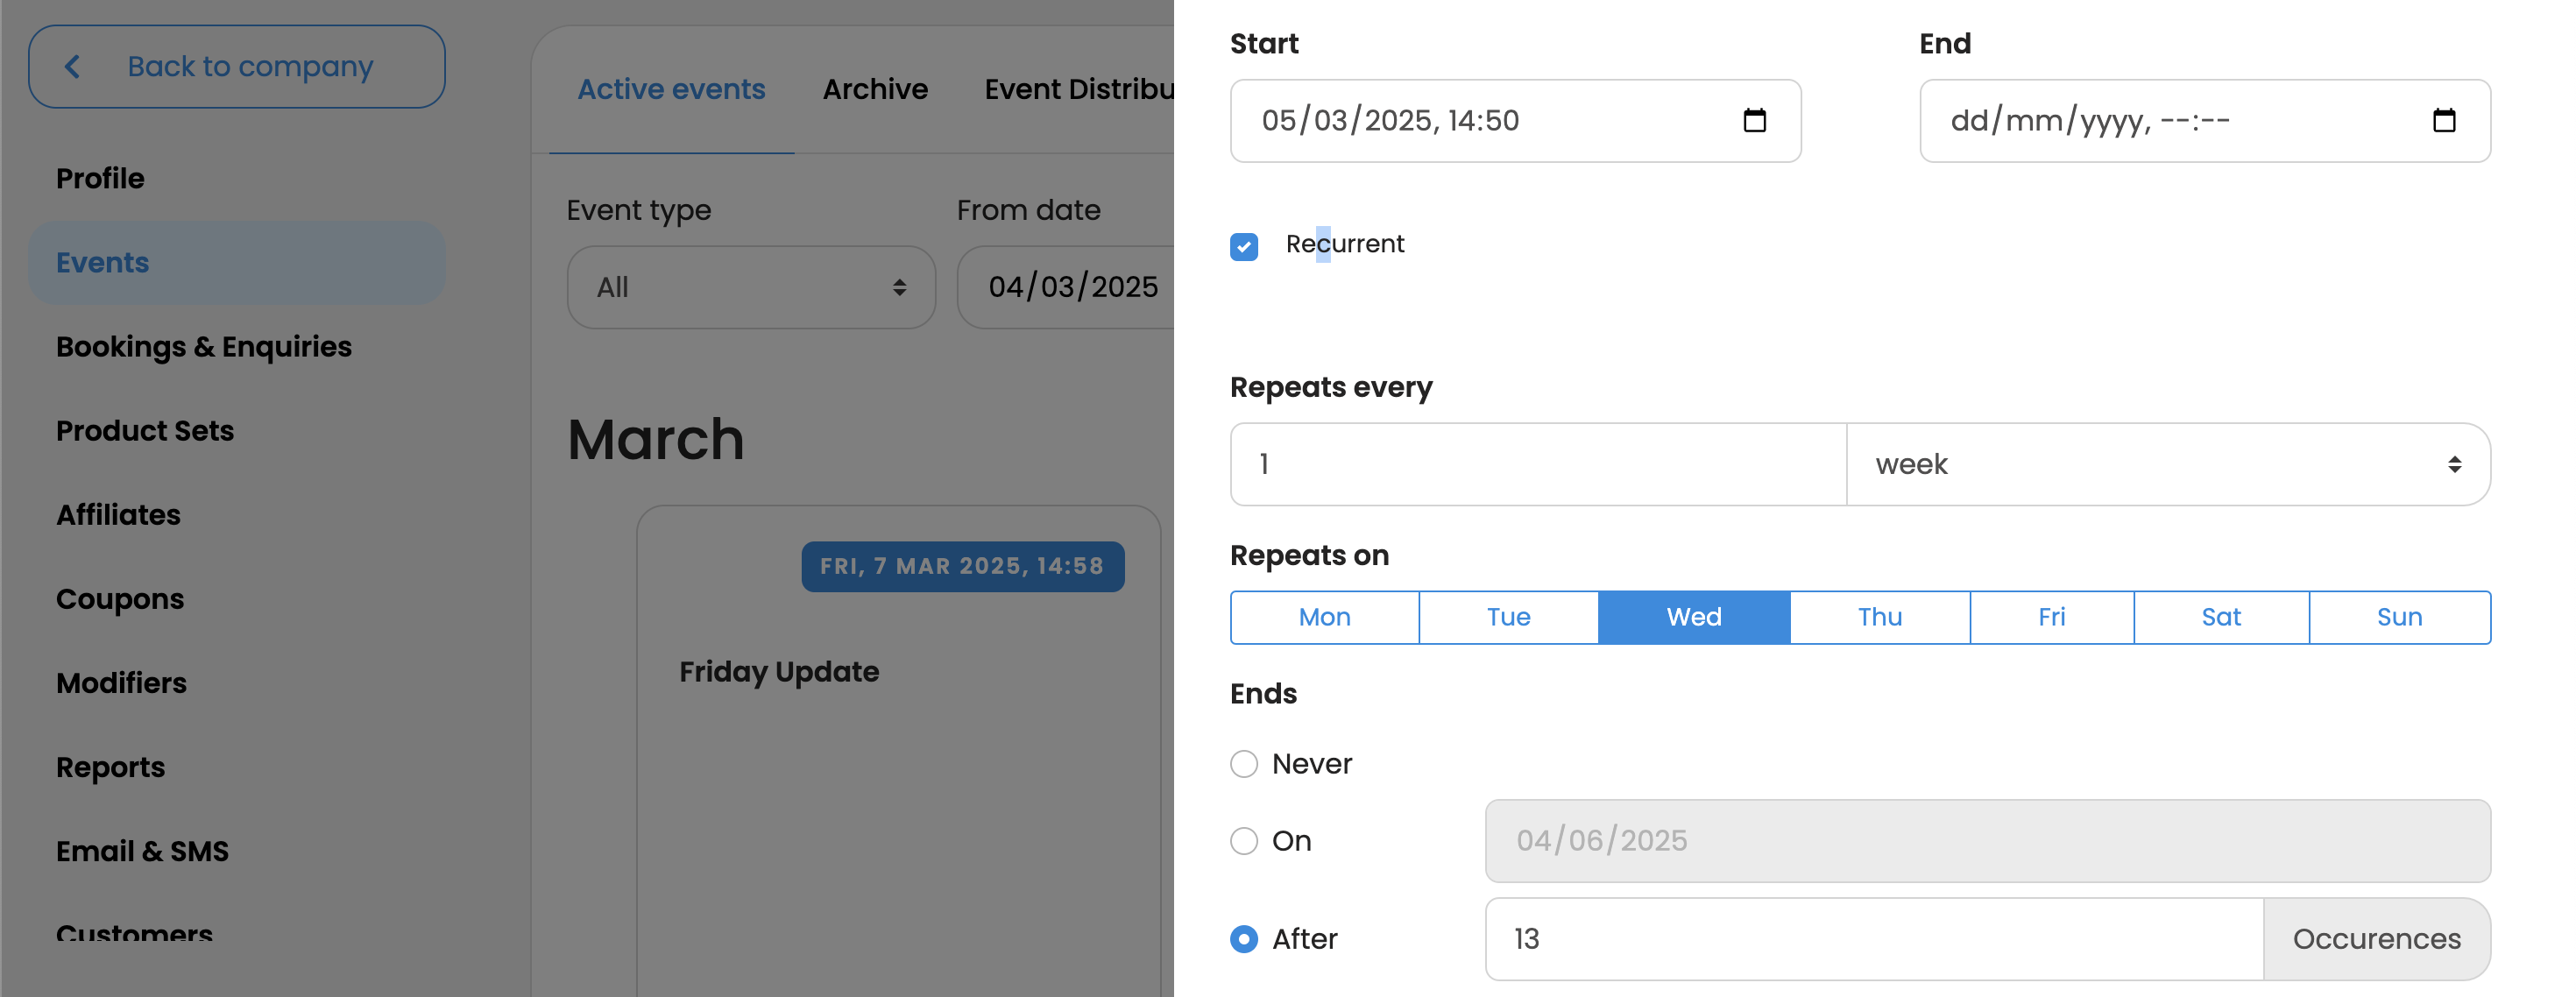Click the Repeats every number field
Screen dimensions: 2576x997
[x=1537, y=464]
